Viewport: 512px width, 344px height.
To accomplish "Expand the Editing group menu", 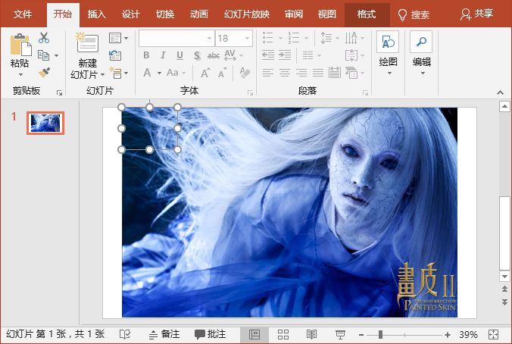I will coord(422,53).
